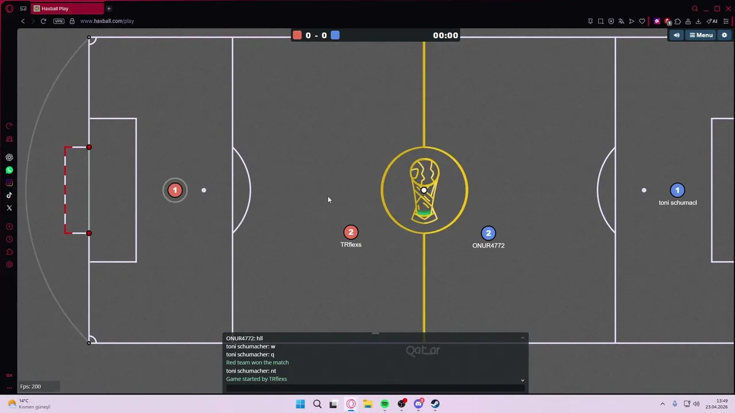
Task: Open browser search tabs magnifier
Action: point(695,9)
